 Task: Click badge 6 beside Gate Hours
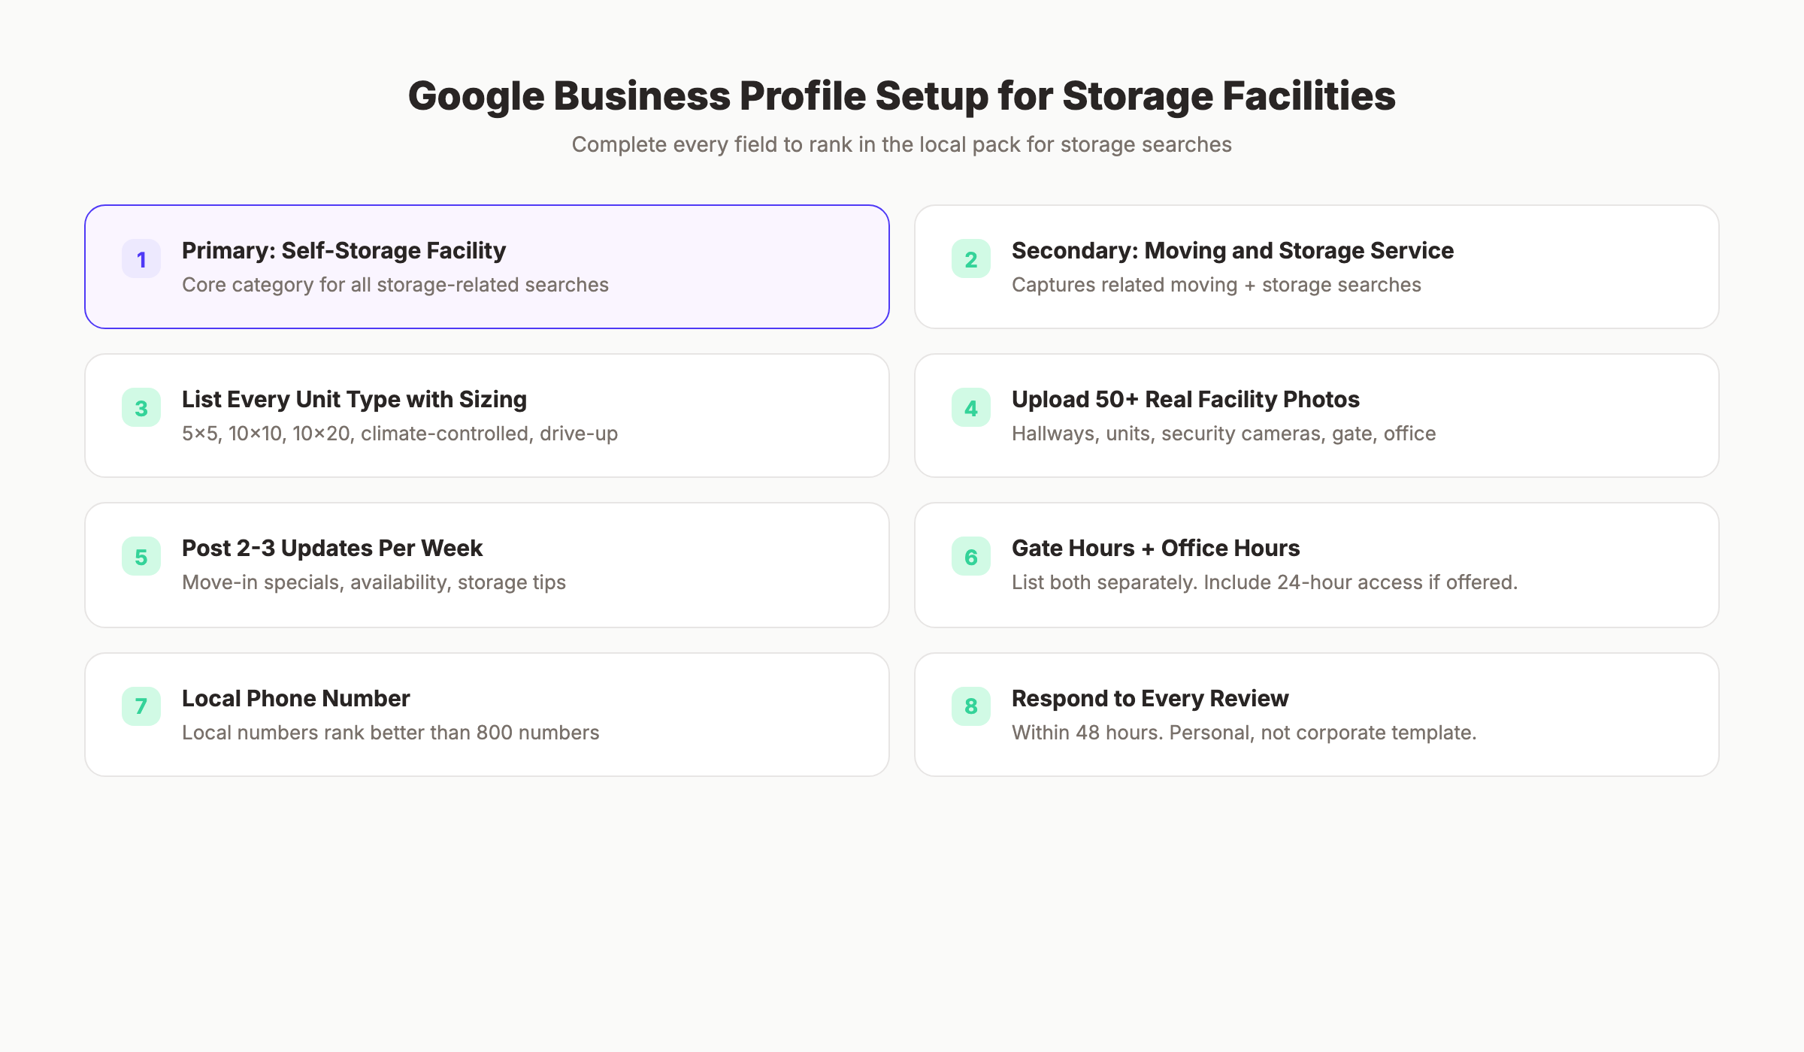(971, 557)
